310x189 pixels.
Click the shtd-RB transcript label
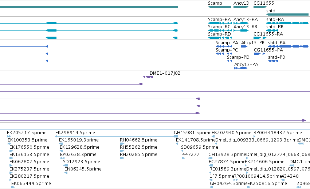pyautogui.click(x=275, y=27)
